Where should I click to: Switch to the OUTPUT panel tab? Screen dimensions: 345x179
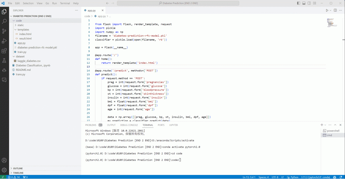111,125
